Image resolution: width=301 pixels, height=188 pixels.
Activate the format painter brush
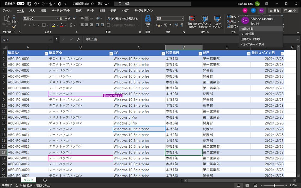14,27
